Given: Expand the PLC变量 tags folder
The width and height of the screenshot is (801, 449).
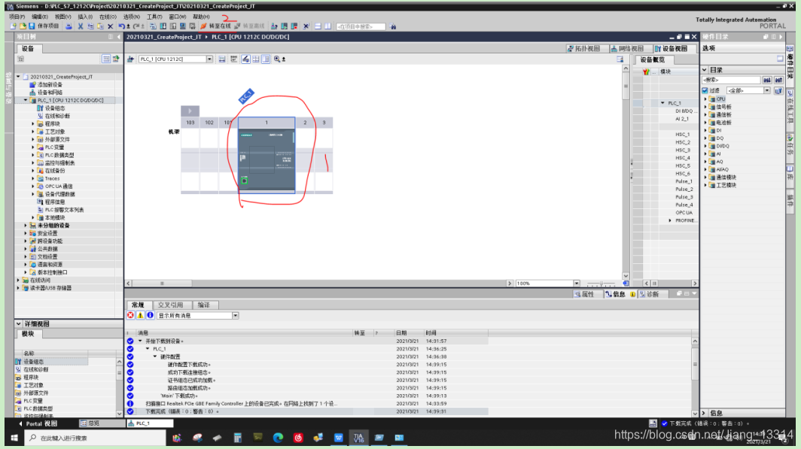Looking at the screenshot, I should pyautogui.click(x=33, y=147).
